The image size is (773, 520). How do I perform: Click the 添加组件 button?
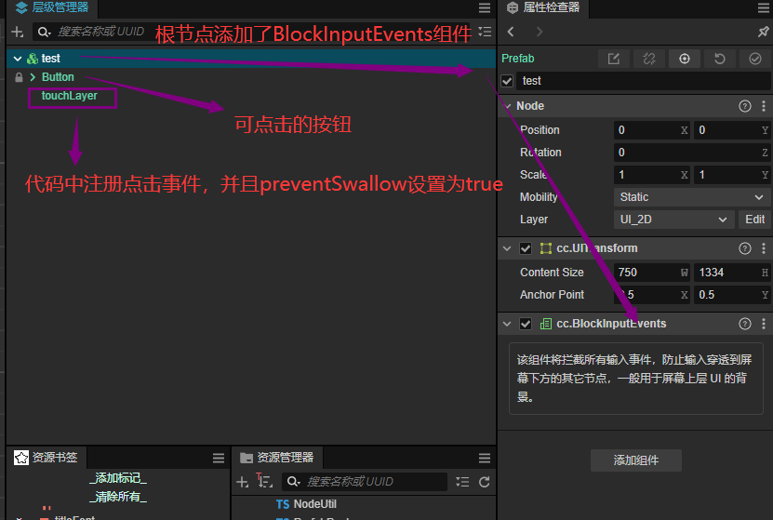point(636,460)
